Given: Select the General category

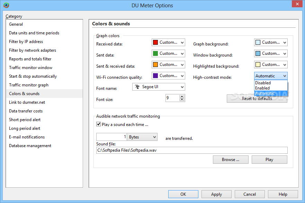Looking at the screenshot, I should (44, 24).
